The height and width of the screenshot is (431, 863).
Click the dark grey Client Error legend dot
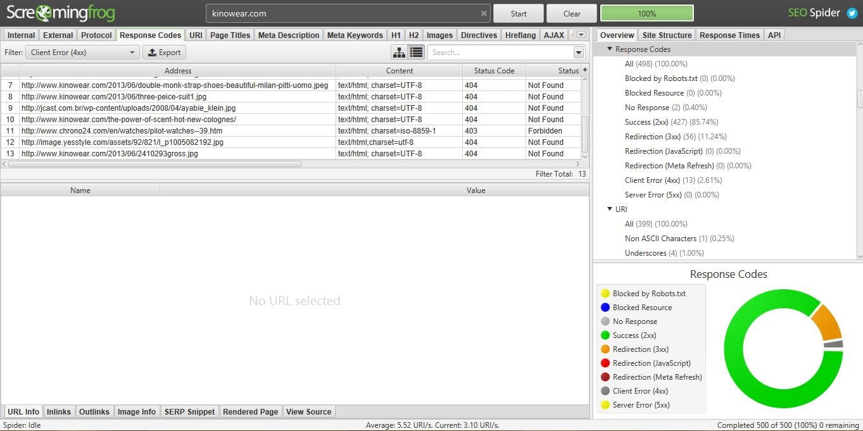pyautogui.click(x=605, y=391)
